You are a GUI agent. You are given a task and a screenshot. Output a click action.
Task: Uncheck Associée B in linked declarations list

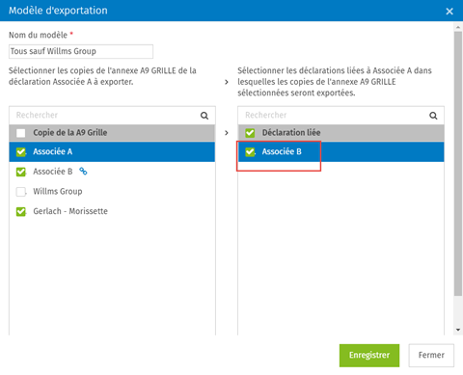(250, 151)
